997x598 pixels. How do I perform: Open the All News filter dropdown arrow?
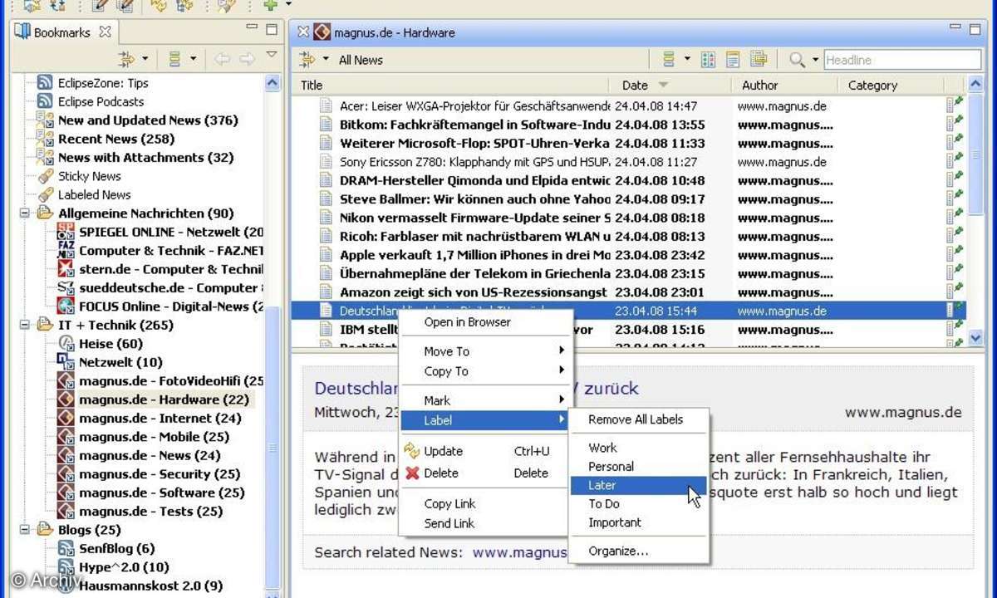click(x=326, y=60)
